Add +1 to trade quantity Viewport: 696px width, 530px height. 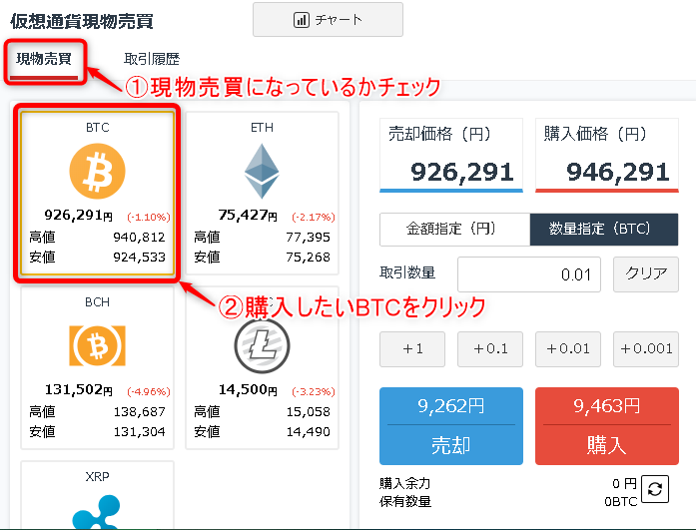[412, 349]
